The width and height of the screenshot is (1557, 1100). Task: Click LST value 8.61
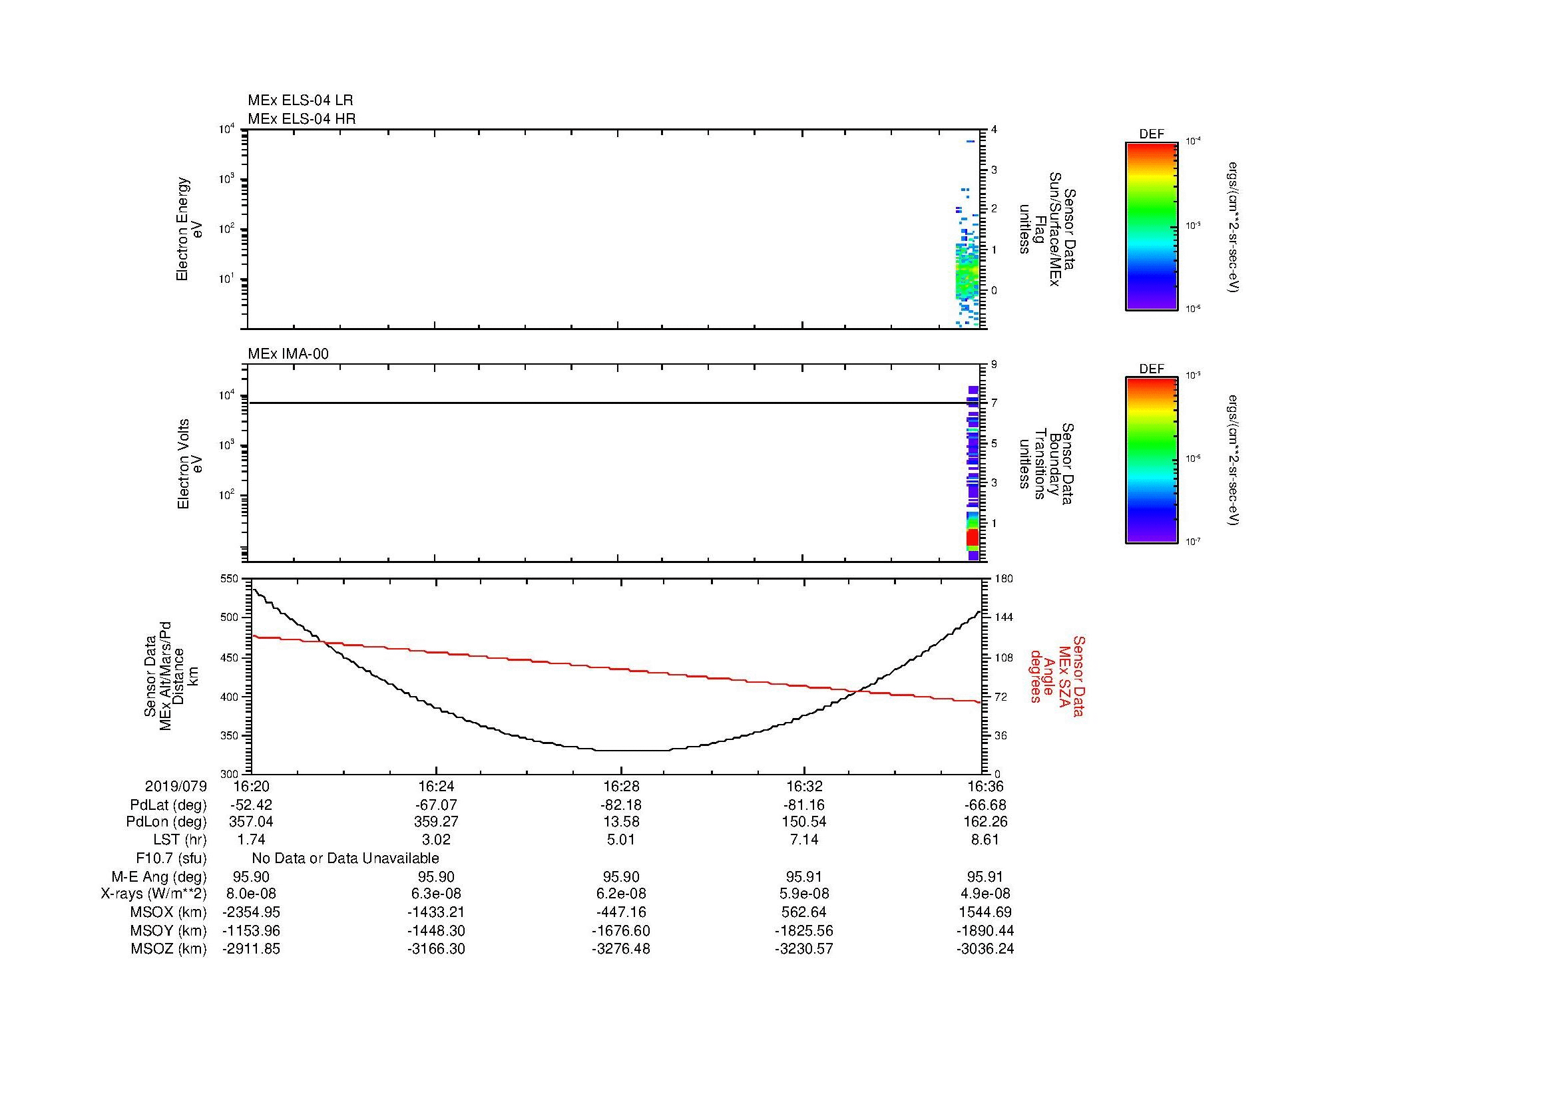(x=986, y=840)
